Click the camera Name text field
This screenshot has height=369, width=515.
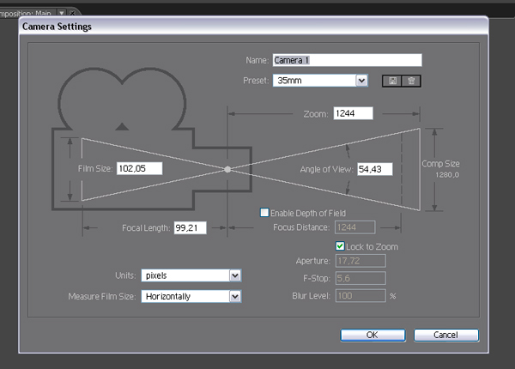(x=347, y=60)
